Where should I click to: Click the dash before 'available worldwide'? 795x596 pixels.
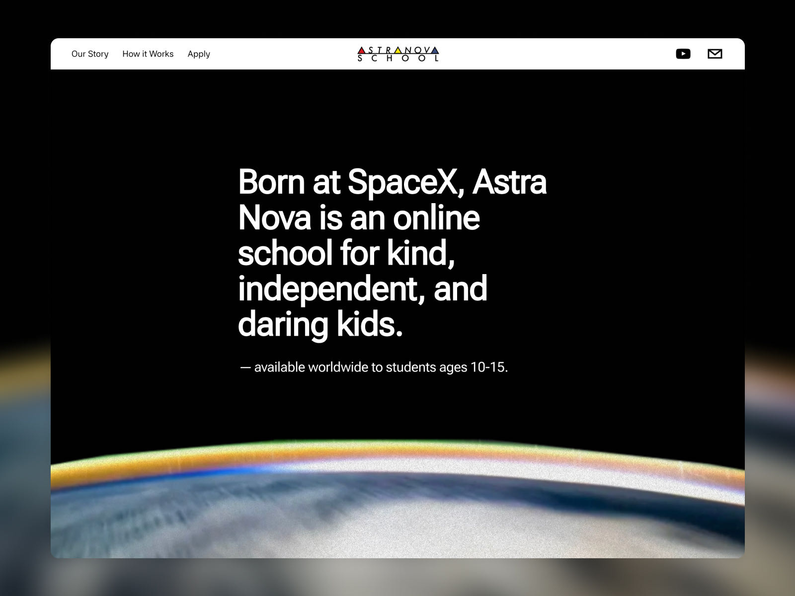(x=244, y=368)
